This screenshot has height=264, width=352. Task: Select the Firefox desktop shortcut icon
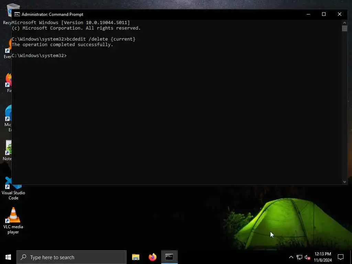coord(9,82)
